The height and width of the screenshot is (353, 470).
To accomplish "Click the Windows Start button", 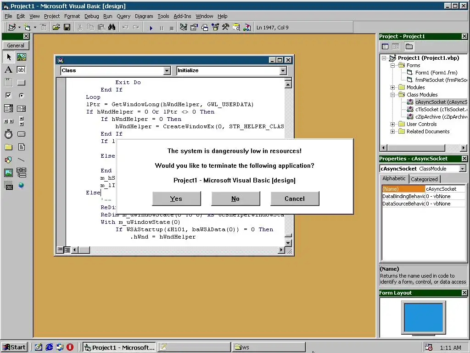I will (x=15, y=347).
